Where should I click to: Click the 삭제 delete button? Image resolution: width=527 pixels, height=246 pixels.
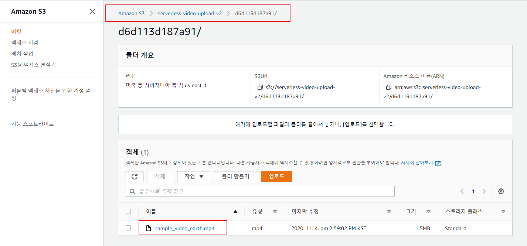click(x=160, y=177)
